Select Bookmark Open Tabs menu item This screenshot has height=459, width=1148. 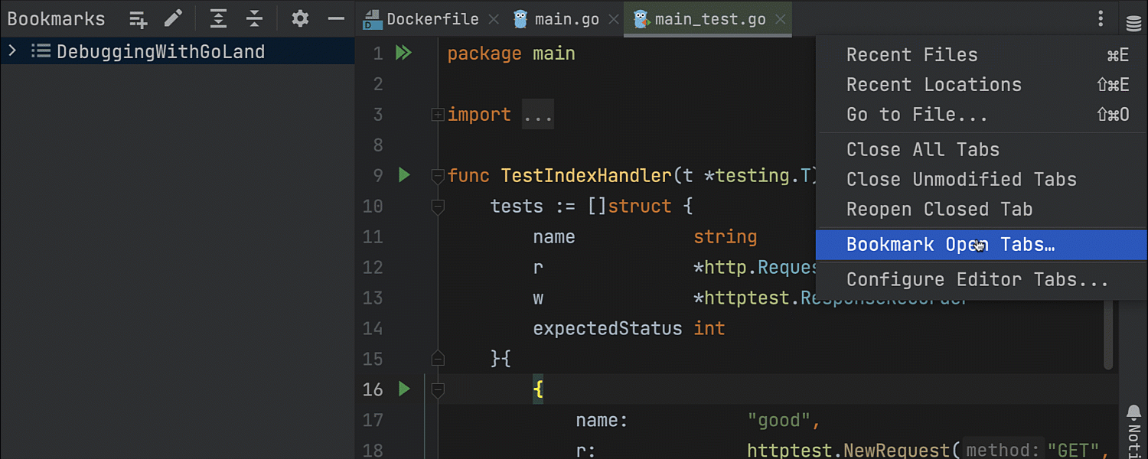coord(950,245)
